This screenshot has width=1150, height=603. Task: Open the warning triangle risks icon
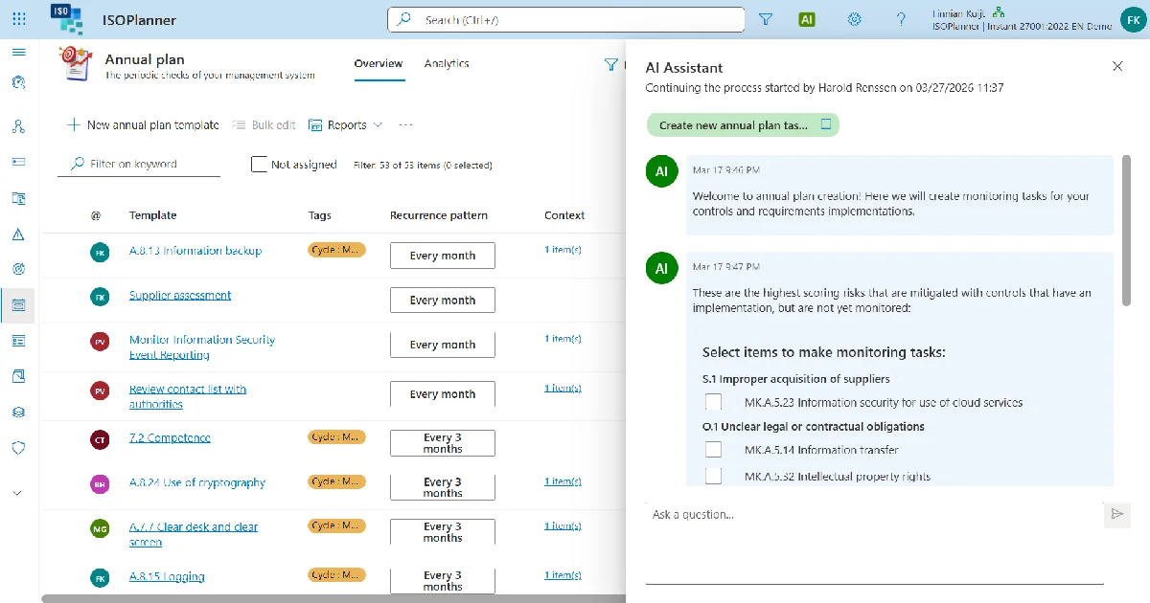coord(19,234)
